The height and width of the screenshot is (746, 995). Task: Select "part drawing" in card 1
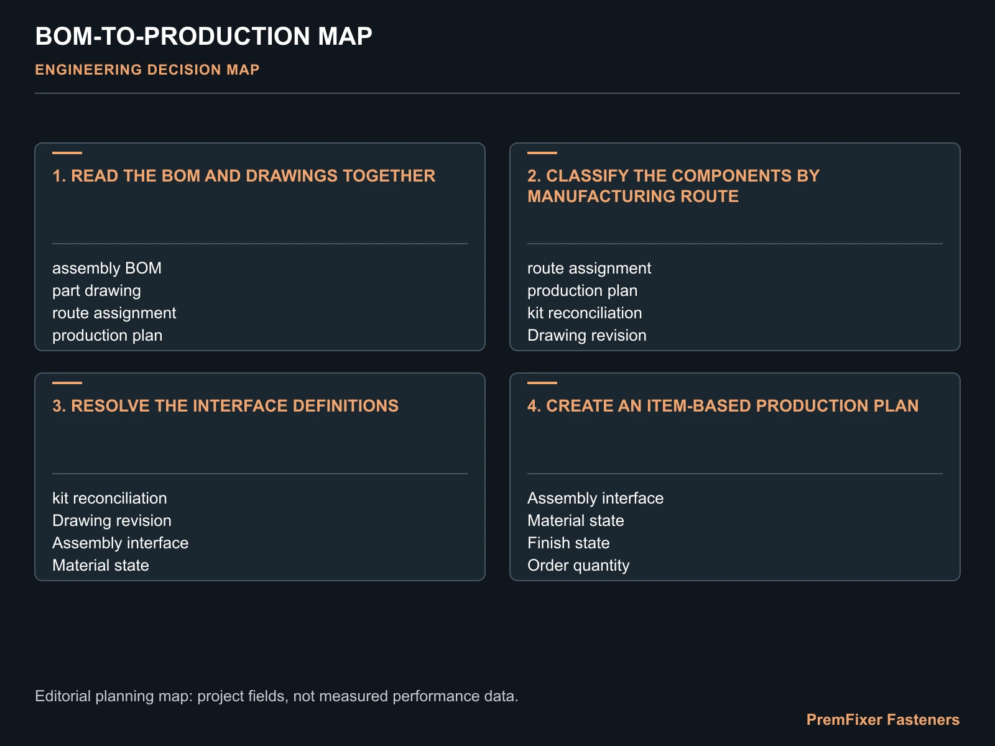tap(96, 290)
